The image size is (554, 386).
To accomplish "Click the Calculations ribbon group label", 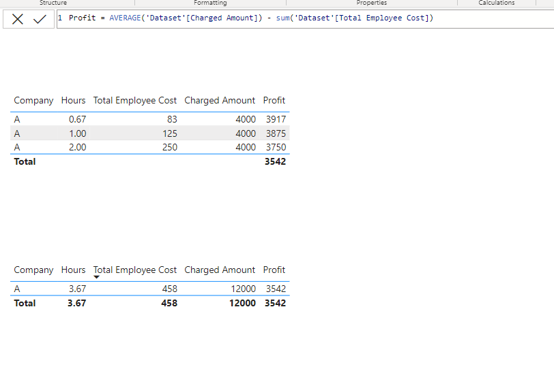I will click(497, 3).
